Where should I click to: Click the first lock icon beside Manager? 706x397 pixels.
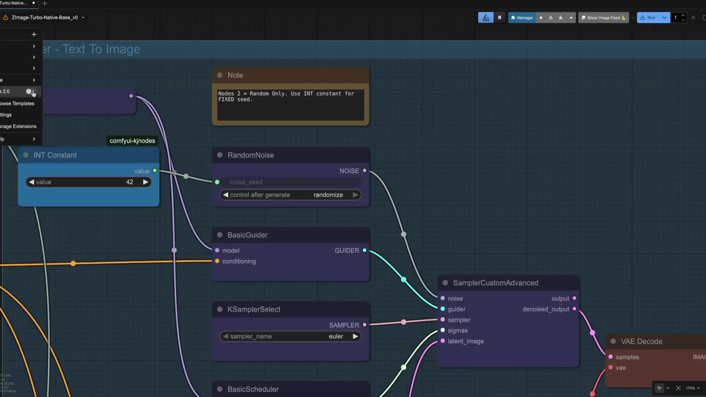pyautogui.click(x=551, y=17)
